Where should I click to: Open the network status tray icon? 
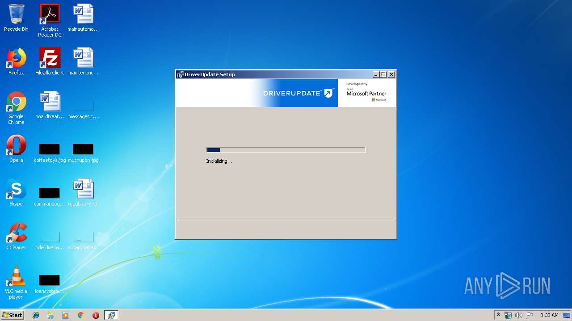(508, 315)
